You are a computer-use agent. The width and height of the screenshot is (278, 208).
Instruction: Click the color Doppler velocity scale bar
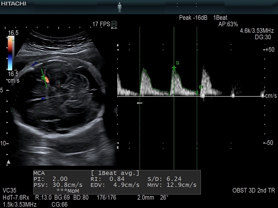11,53
